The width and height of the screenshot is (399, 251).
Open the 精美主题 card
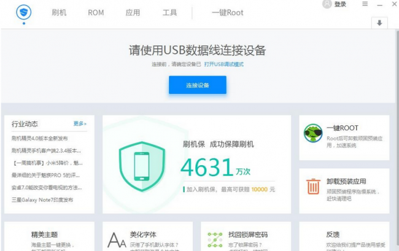[49, 236]
